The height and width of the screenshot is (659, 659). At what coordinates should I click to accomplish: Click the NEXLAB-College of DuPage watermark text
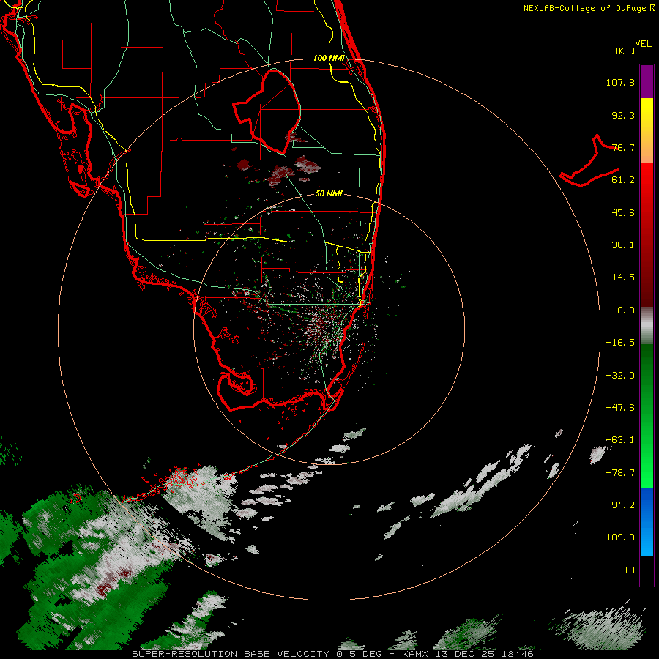[x=589, y=8]
